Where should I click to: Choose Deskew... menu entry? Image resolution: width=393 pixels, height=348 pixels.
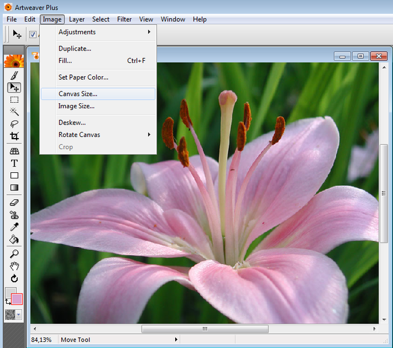pyautogui.click(x=98, y=122)
